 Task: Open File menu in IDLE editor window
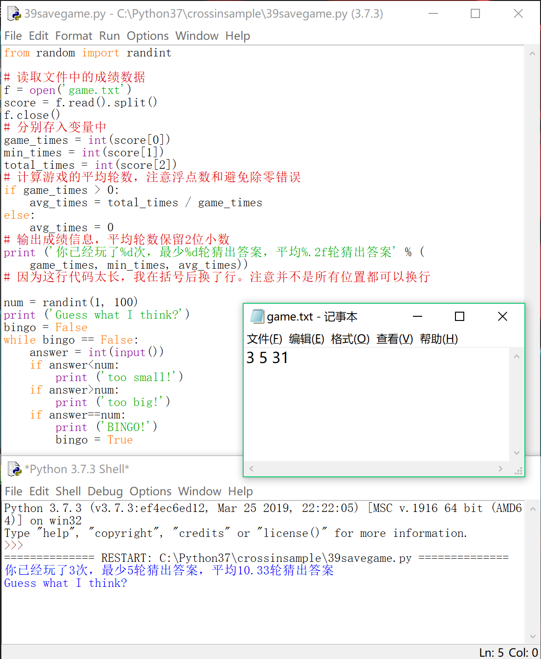pyautogui.click(x=13, y=36)
